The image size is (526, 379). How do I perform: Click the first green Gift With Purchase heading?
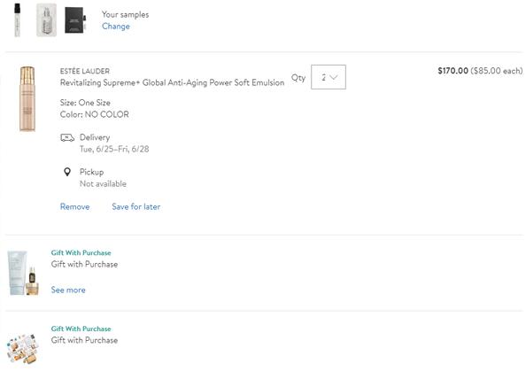click(81, 253)
